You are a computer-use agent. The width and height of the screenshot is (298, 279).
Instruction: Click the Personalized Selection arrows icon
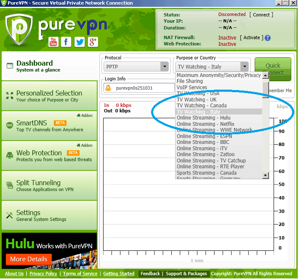(10, 96)
